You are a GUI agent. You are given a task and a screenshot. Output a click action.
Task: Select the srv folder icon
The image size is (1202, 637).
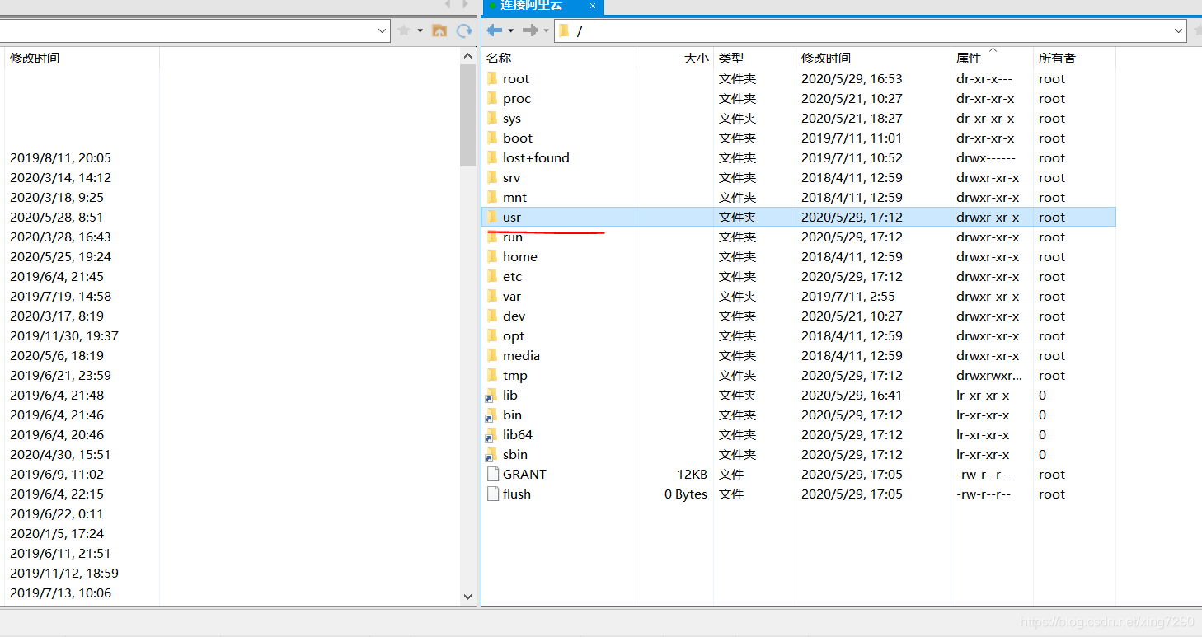point(492,177)
